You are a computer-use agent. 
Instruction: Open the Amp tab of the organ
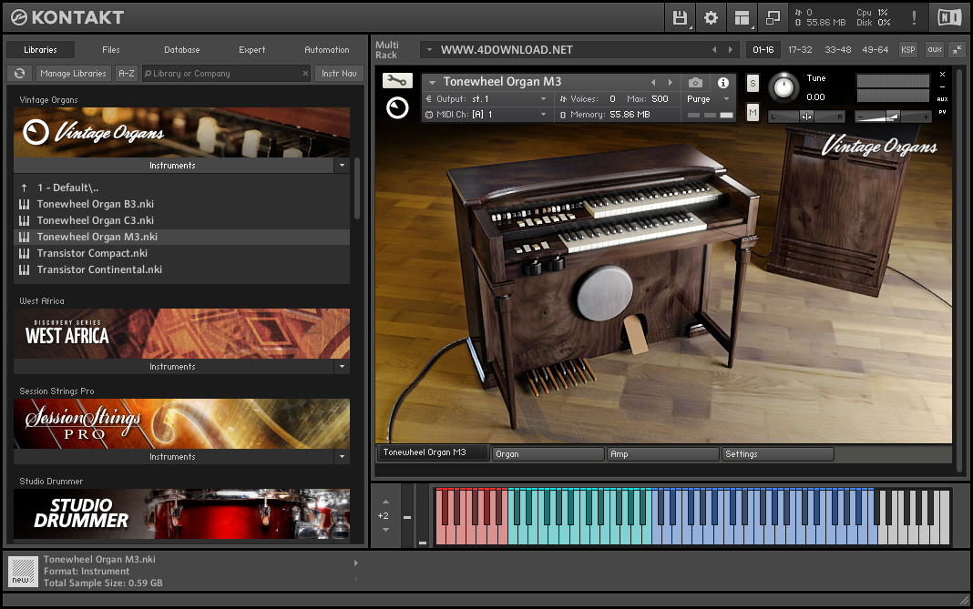tap(662, 453)
